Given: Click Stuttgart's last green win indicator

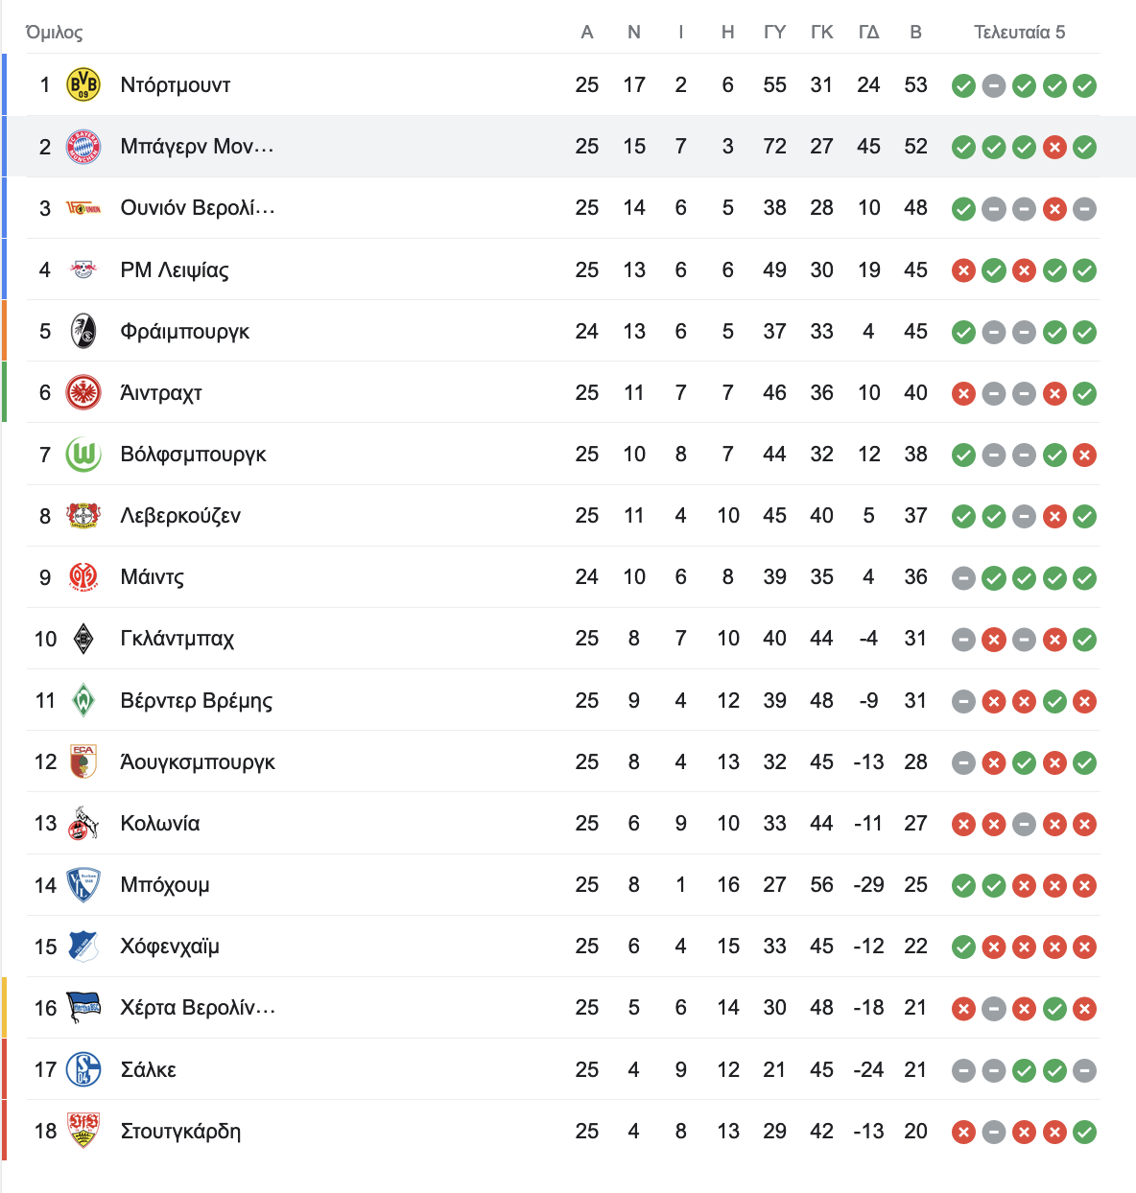Looking at the screenshot, I should (x=1084, y=1132).
